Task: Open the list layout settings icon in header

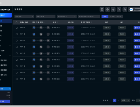Action: 102,9
